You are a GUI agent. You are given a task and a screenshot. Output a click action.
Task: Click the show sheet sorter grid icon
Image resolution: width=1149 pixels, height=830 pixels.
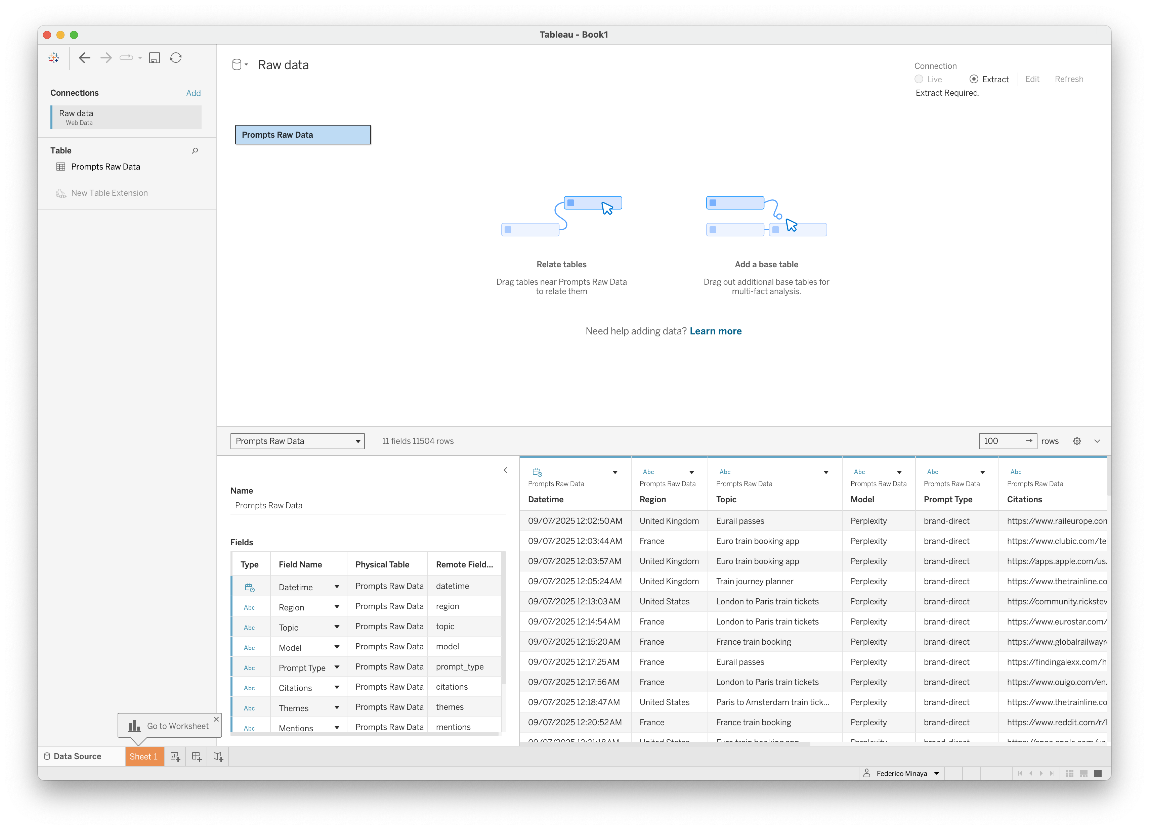click(1069, 773)
